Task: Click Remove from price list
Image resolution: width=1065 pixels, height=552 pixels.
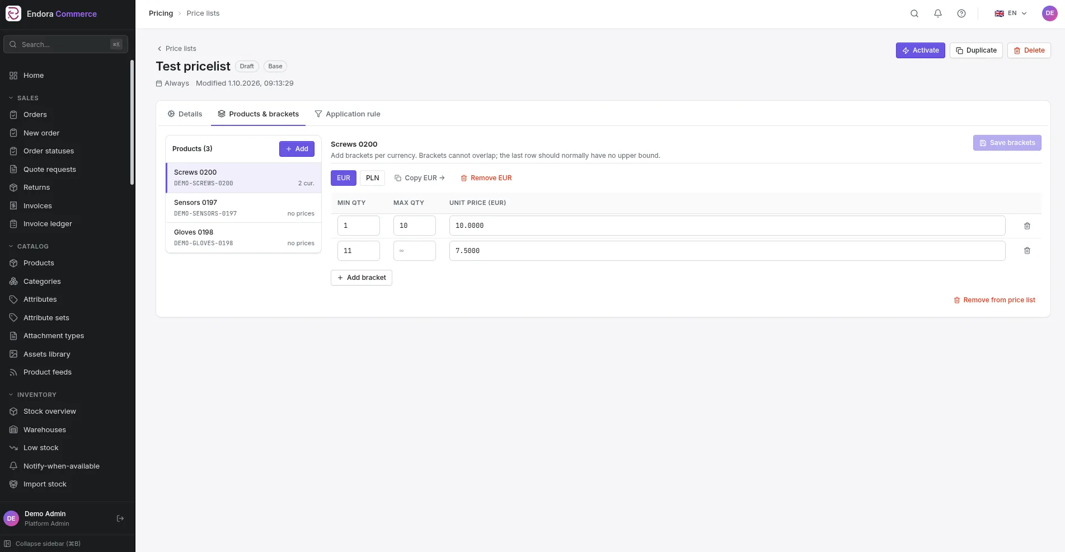Action: coord(994,300)
